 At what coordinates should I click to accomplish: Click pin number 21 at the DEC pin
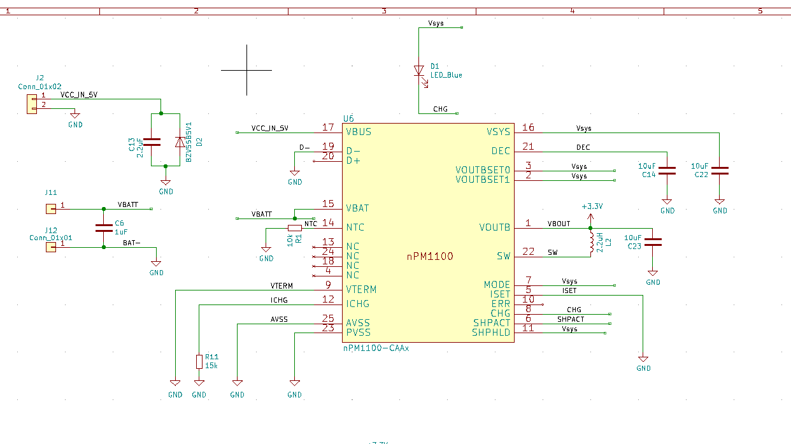(x=528, y=147)
